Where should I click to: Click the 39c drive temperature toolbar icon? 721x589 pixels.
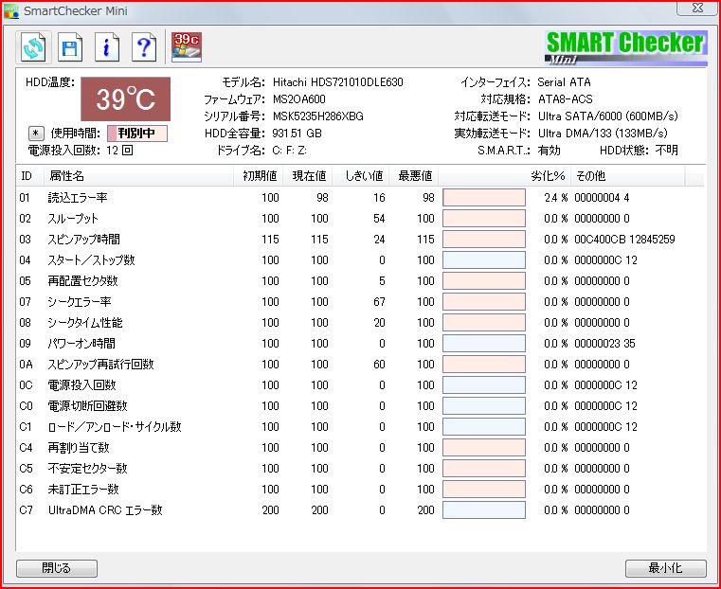[x=187, y=46]
